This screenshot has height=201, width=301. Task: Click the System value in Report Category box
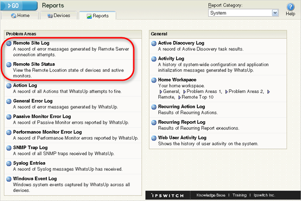click(x=218, y=13)
